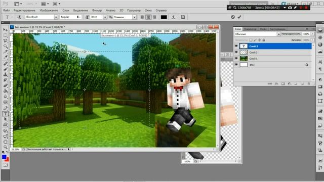The width and height of the screenshot is (324, 182).
Task: Open the Слои menu
Action: (x=66, y=10)
